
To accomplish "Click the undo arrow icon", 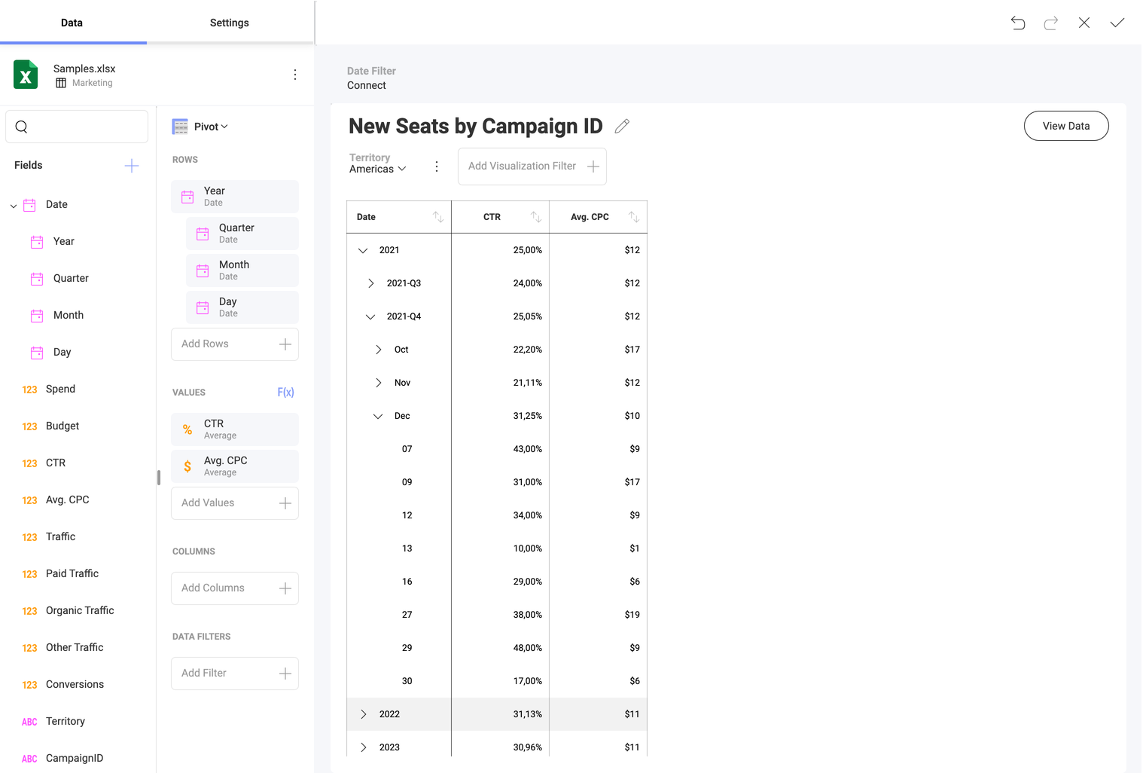I will tap(1018, 23).
